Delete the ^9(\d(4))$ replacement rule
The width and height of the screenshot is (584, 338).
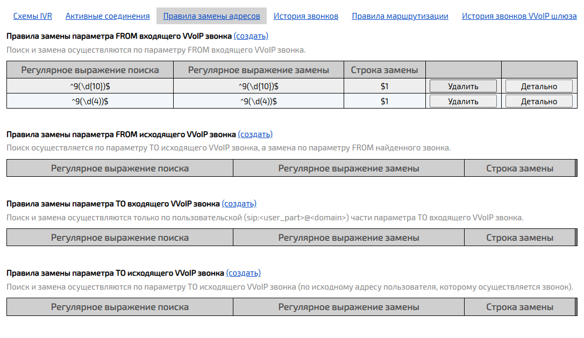click(464, 100)
